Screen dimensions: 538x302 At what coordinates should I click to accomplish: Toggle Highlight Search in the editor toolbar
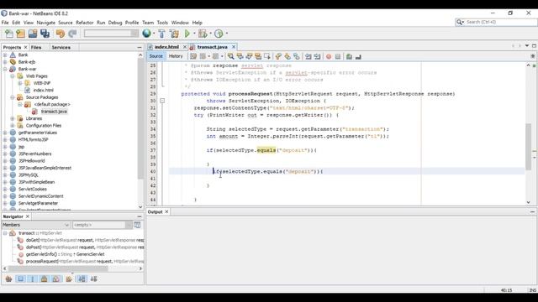tap(258, 56)
